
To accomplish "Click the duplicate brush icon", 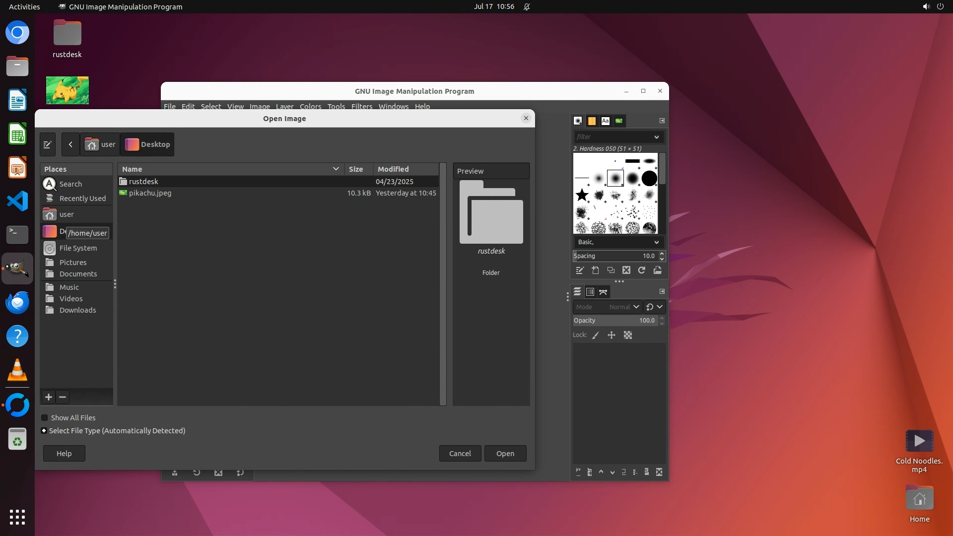I will click(611, 270).
